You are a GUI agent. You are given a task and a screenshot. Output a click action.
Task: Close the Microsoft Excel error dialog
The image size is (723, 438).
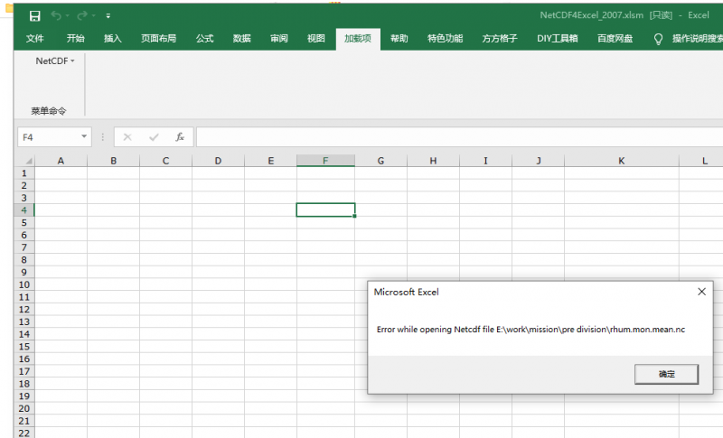(701, 292)
